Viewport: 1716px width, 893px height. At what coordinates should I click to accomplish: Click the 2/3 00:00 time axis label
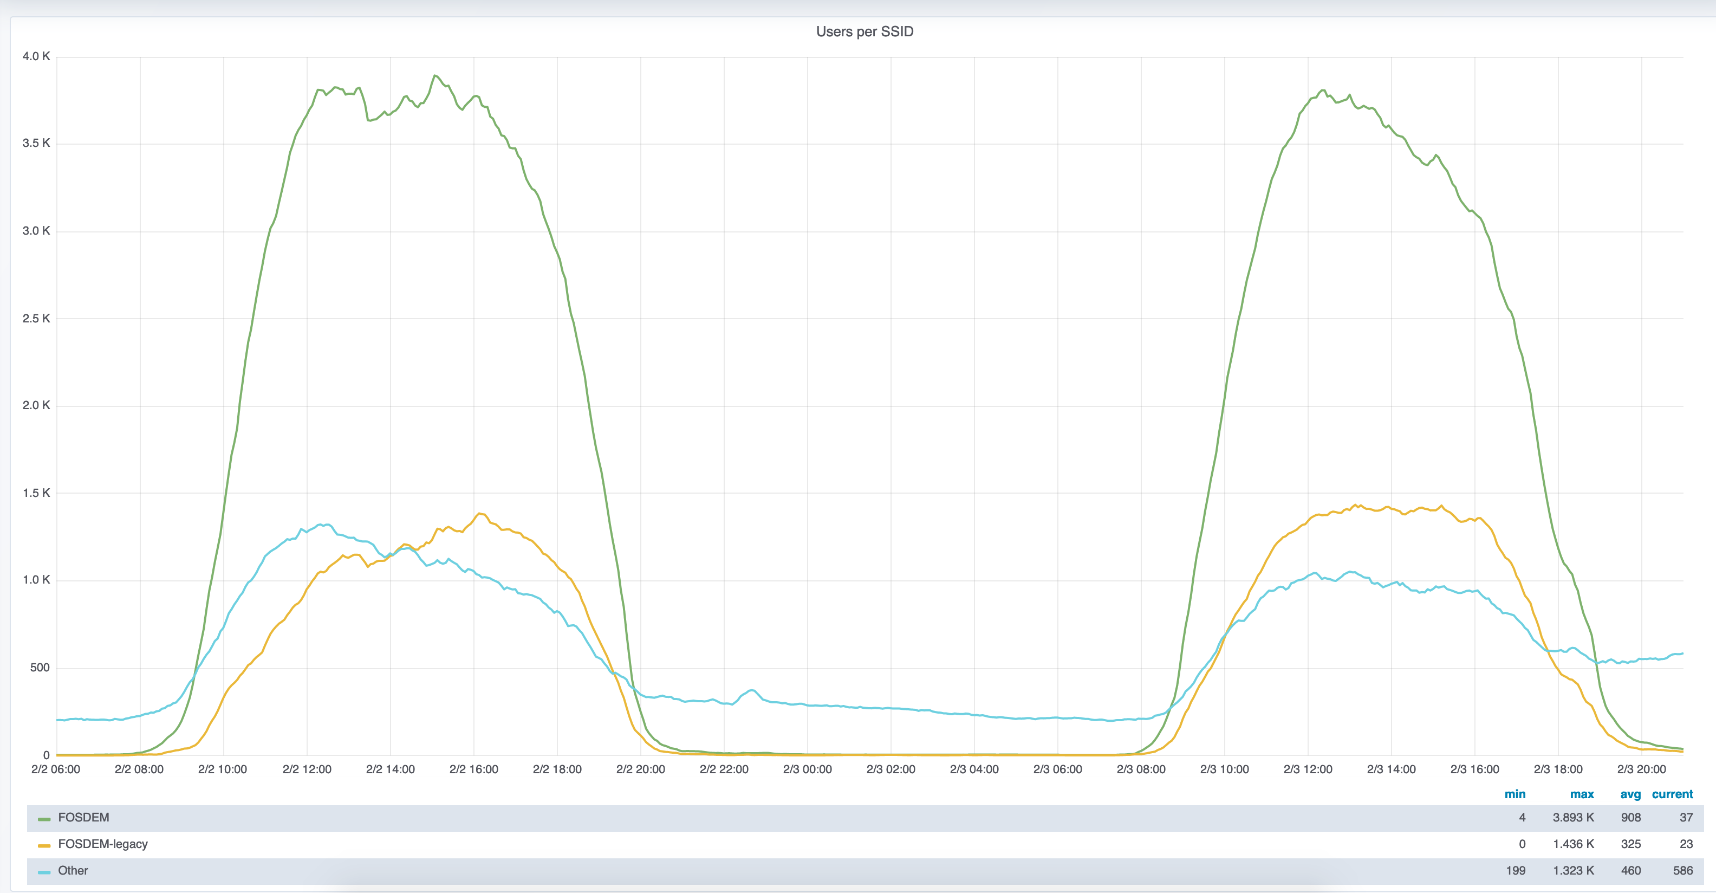point(808,769)
